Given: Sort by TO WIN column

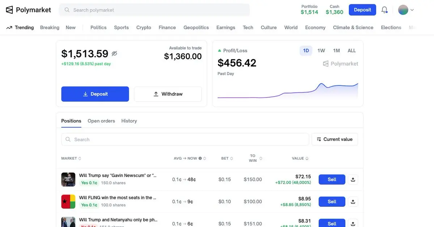Looking at the screenshot, I should (256, 158).
